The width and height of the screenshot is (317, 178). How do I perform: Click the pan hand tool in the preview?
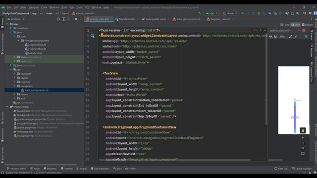pyautogui.click(x=303, y=131)
